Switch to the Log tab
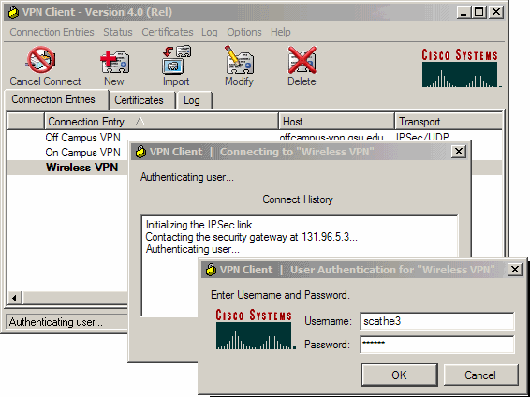This screenshot has width=530, height=397. pos(194,100)
